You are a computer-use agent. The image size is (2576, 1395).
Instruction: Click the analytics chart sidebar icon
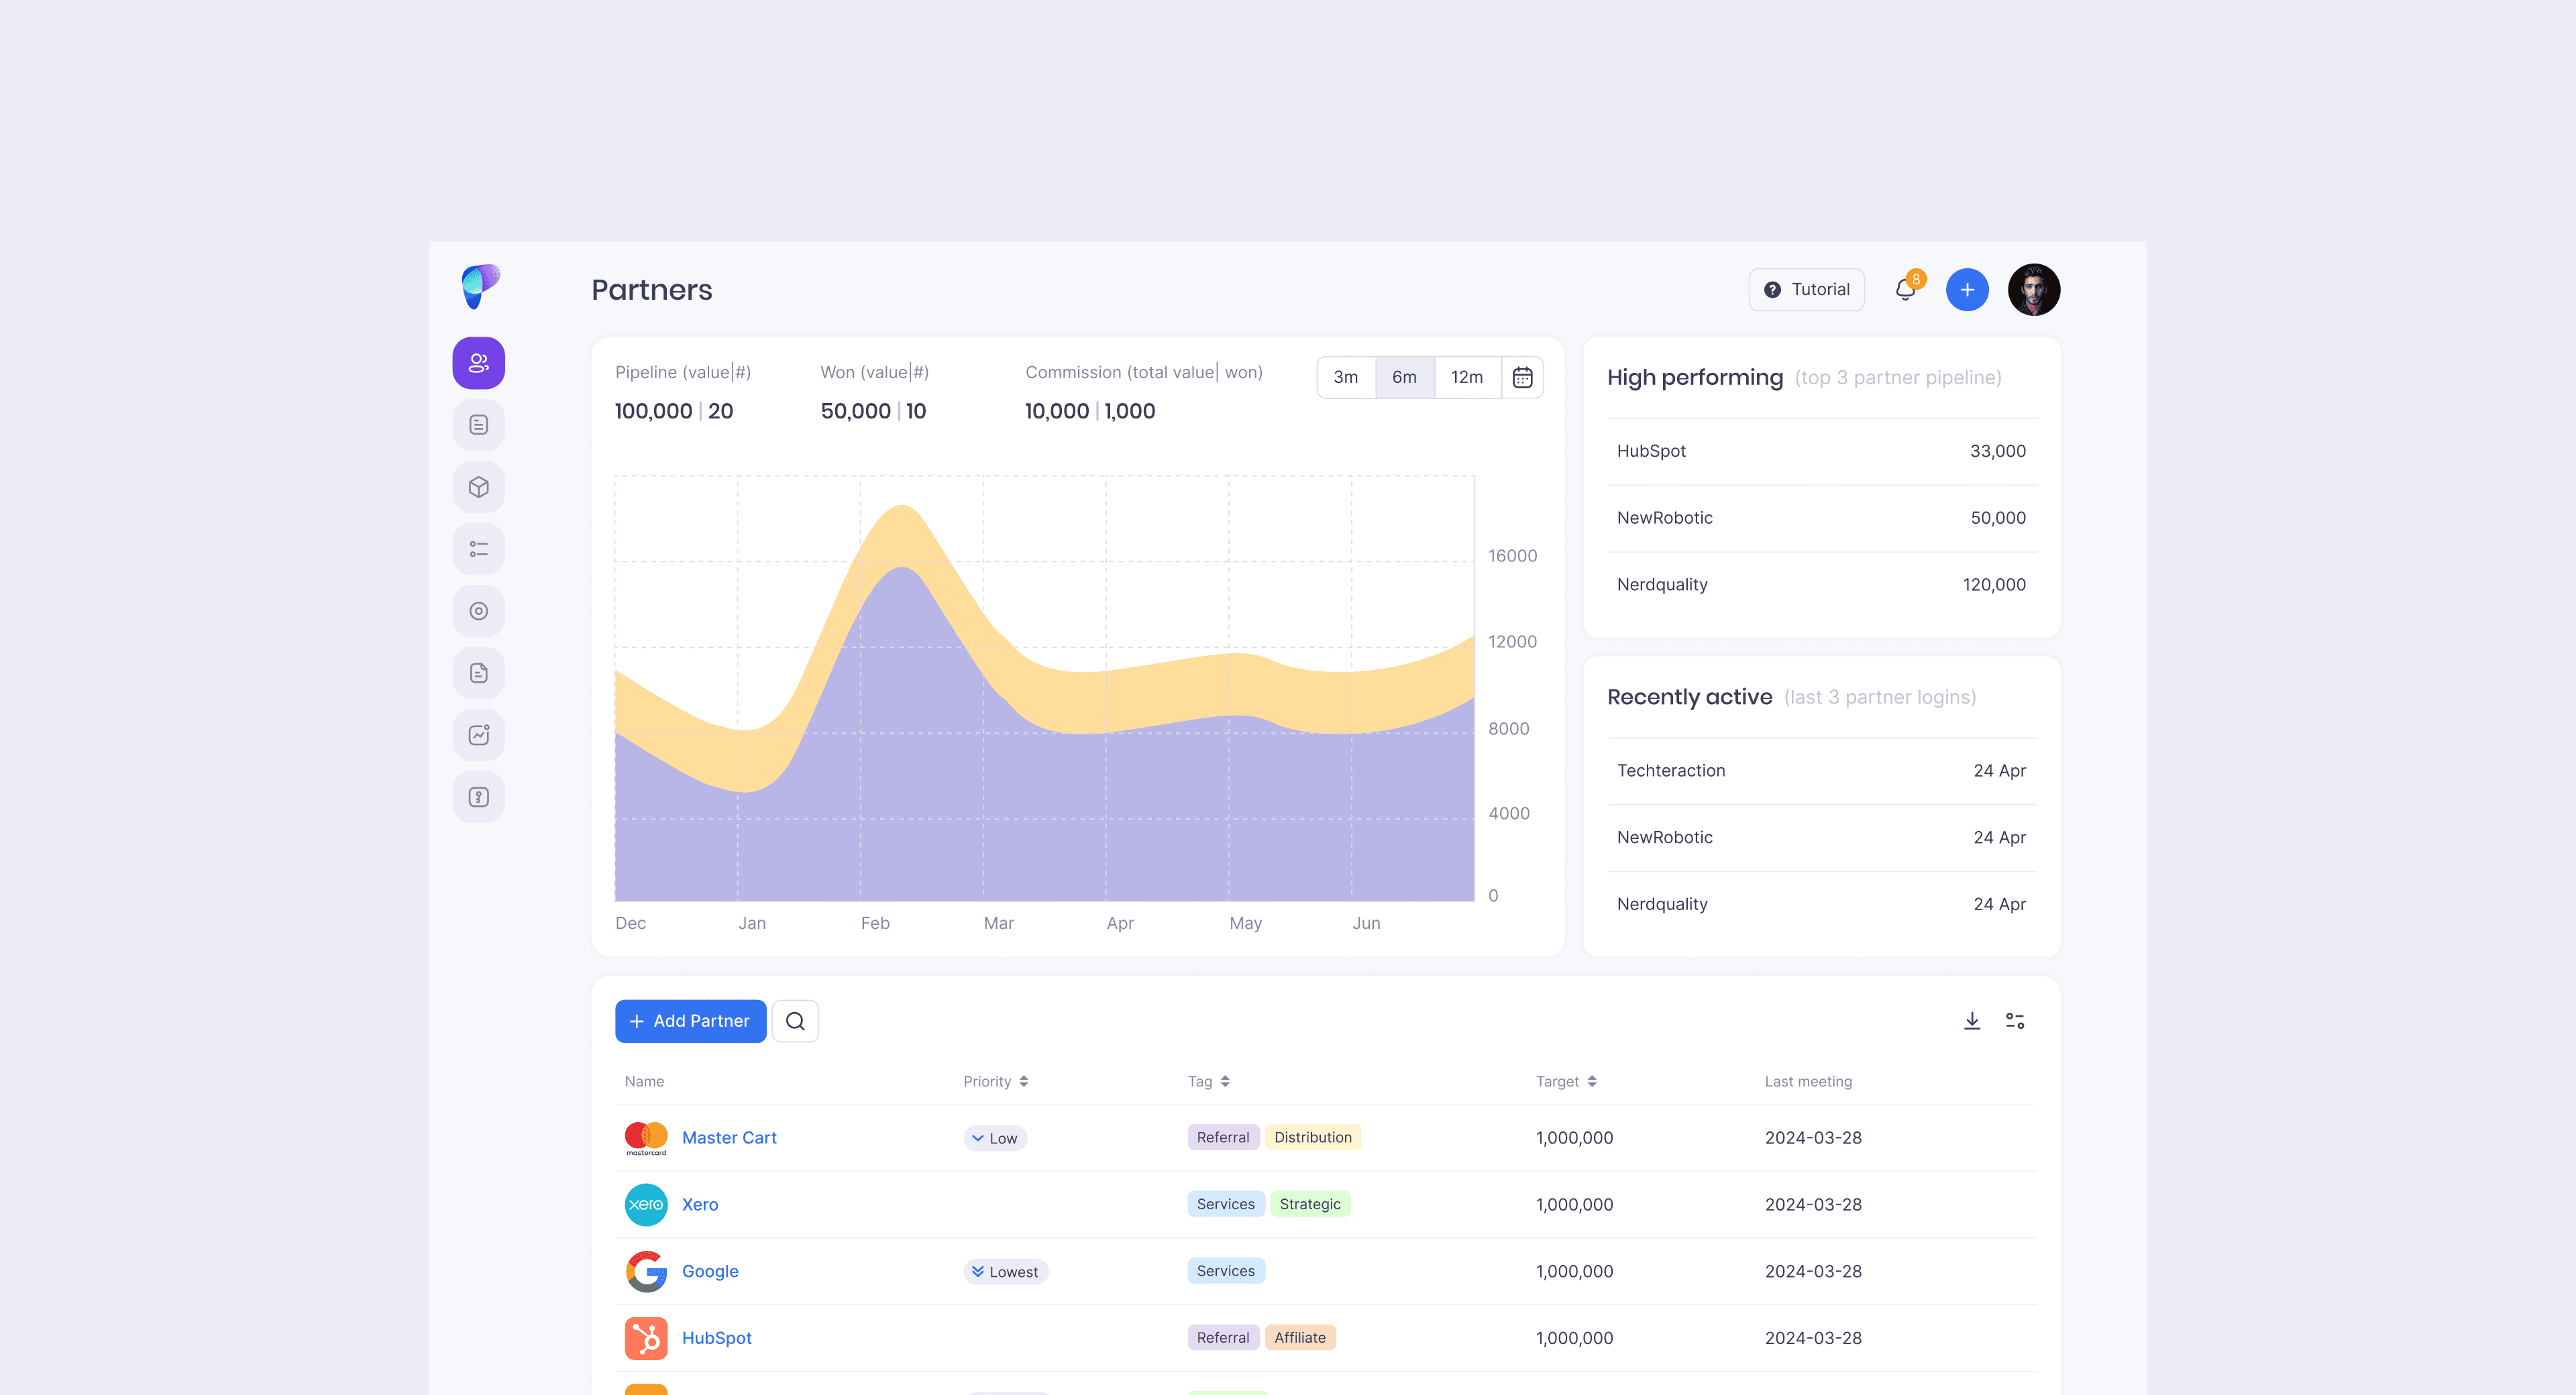(478, 735)
